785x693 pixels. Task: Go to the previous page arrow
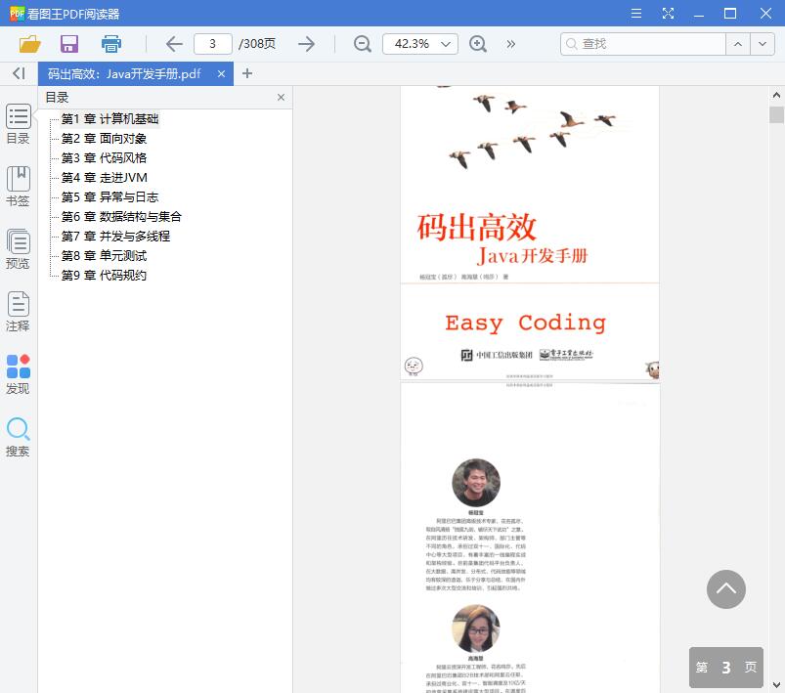tap(174, 44)
